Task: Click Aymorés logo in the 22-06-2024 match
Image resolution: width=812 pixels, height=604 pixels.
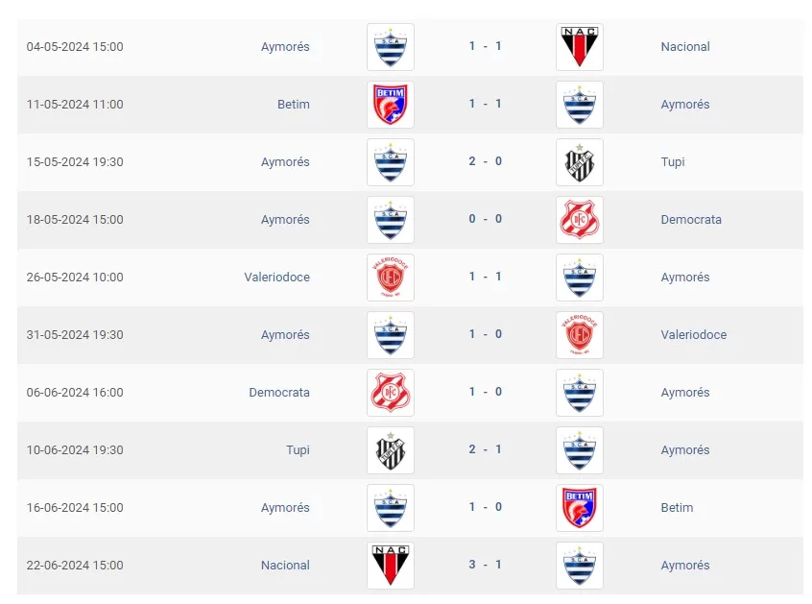Action: pyautogui.click(x=580, y=566)
